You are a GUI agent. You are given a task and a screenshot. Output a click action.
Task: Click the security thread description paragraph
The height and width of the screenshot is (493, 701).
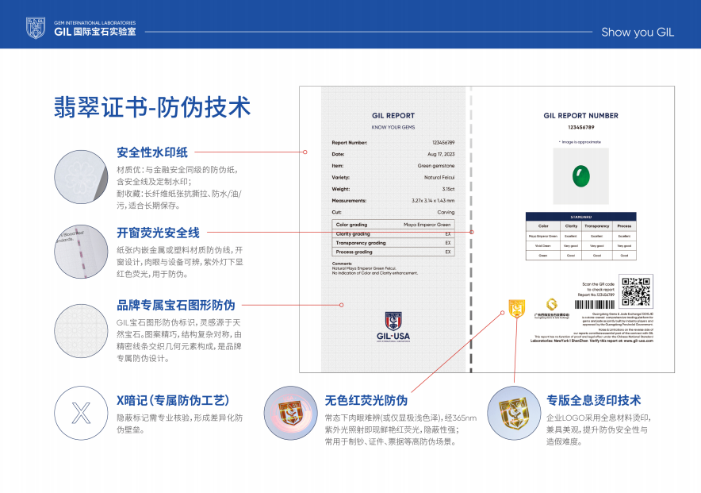tap(180, 262)
